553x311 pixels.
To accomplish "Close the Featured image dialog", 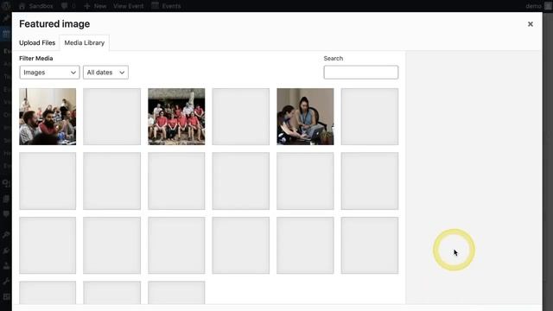I will point(530,24).
